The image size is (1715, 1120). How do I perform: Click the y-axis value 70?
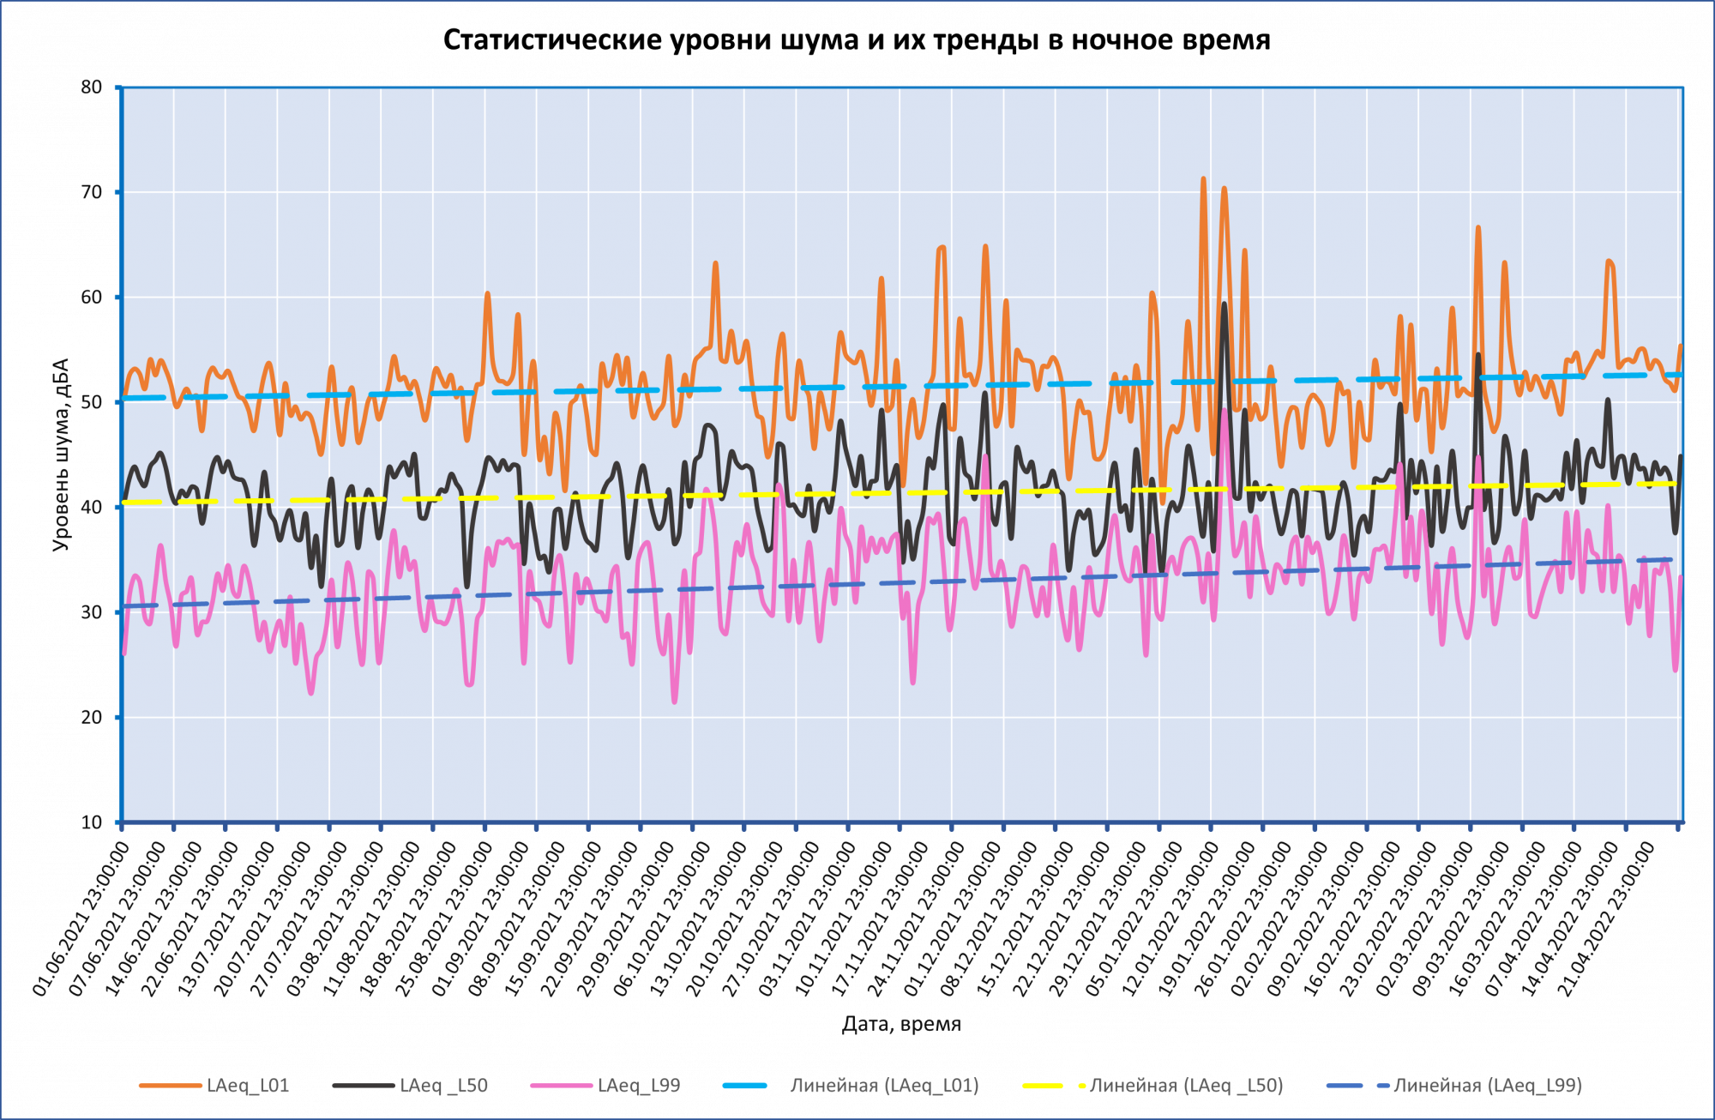pos(92,192)
